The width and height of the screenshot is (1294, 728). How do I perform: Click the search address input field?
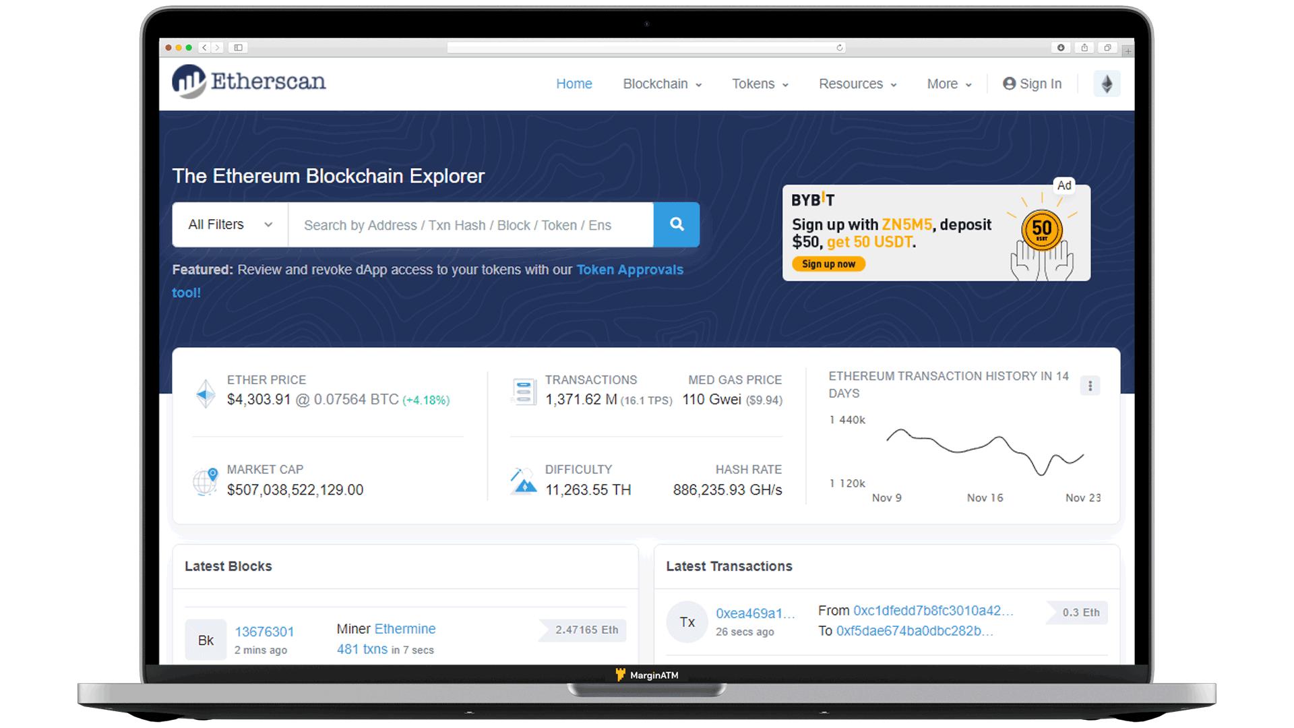470,224
